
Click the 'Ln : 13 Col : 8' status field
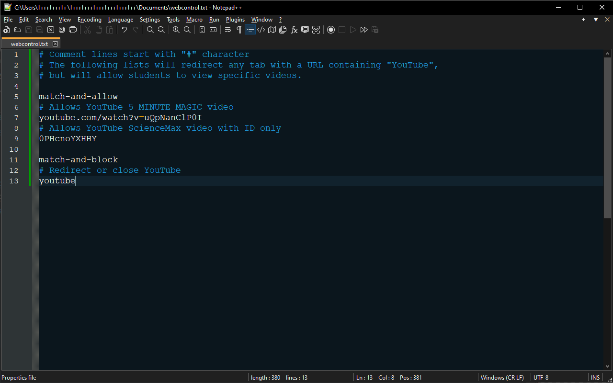(389, 378)
